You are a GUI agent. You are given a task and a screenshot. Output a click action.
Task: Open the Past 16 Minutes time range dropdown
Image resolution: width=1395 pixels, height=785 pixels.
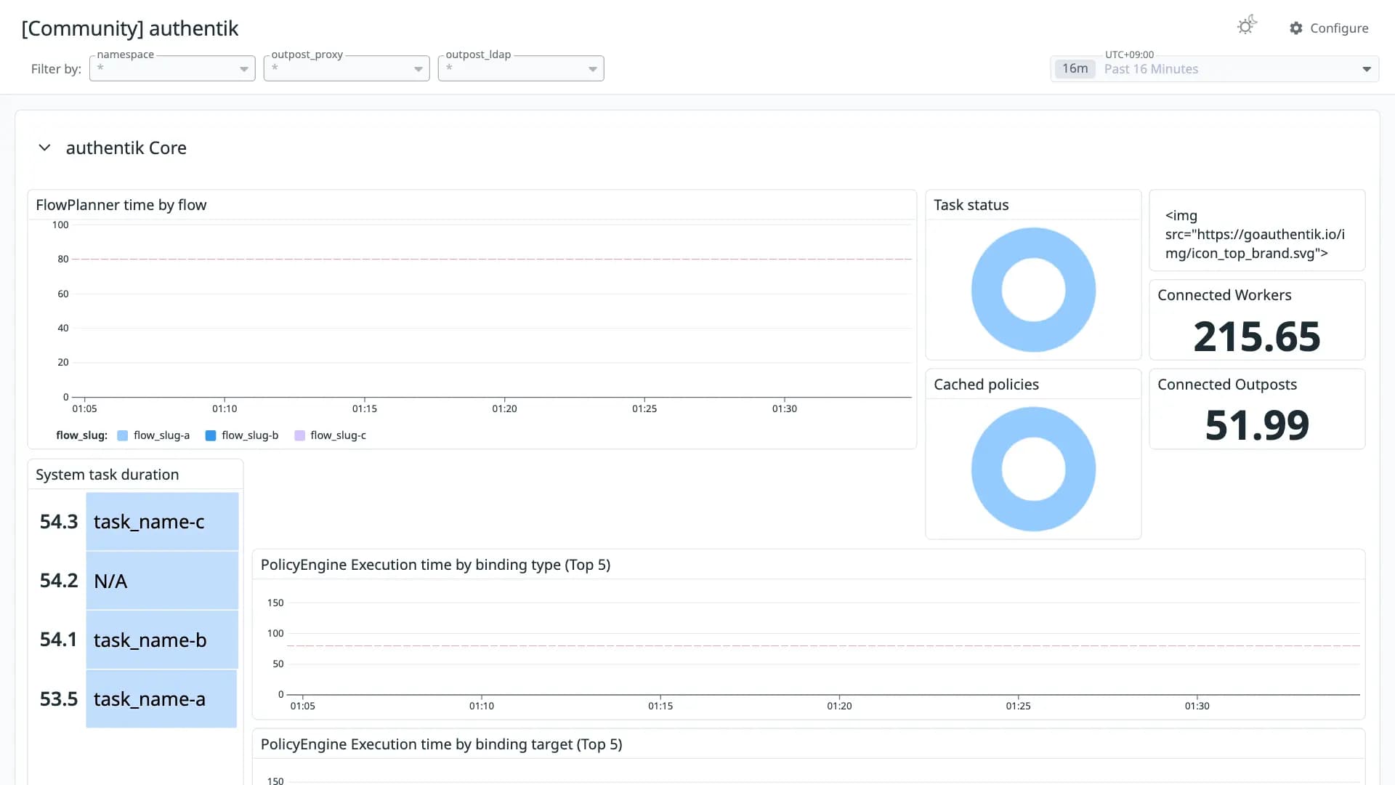(x=1215, y=69)
